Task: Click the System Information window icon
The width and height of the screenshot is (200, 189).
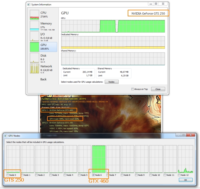Action: 29,5
